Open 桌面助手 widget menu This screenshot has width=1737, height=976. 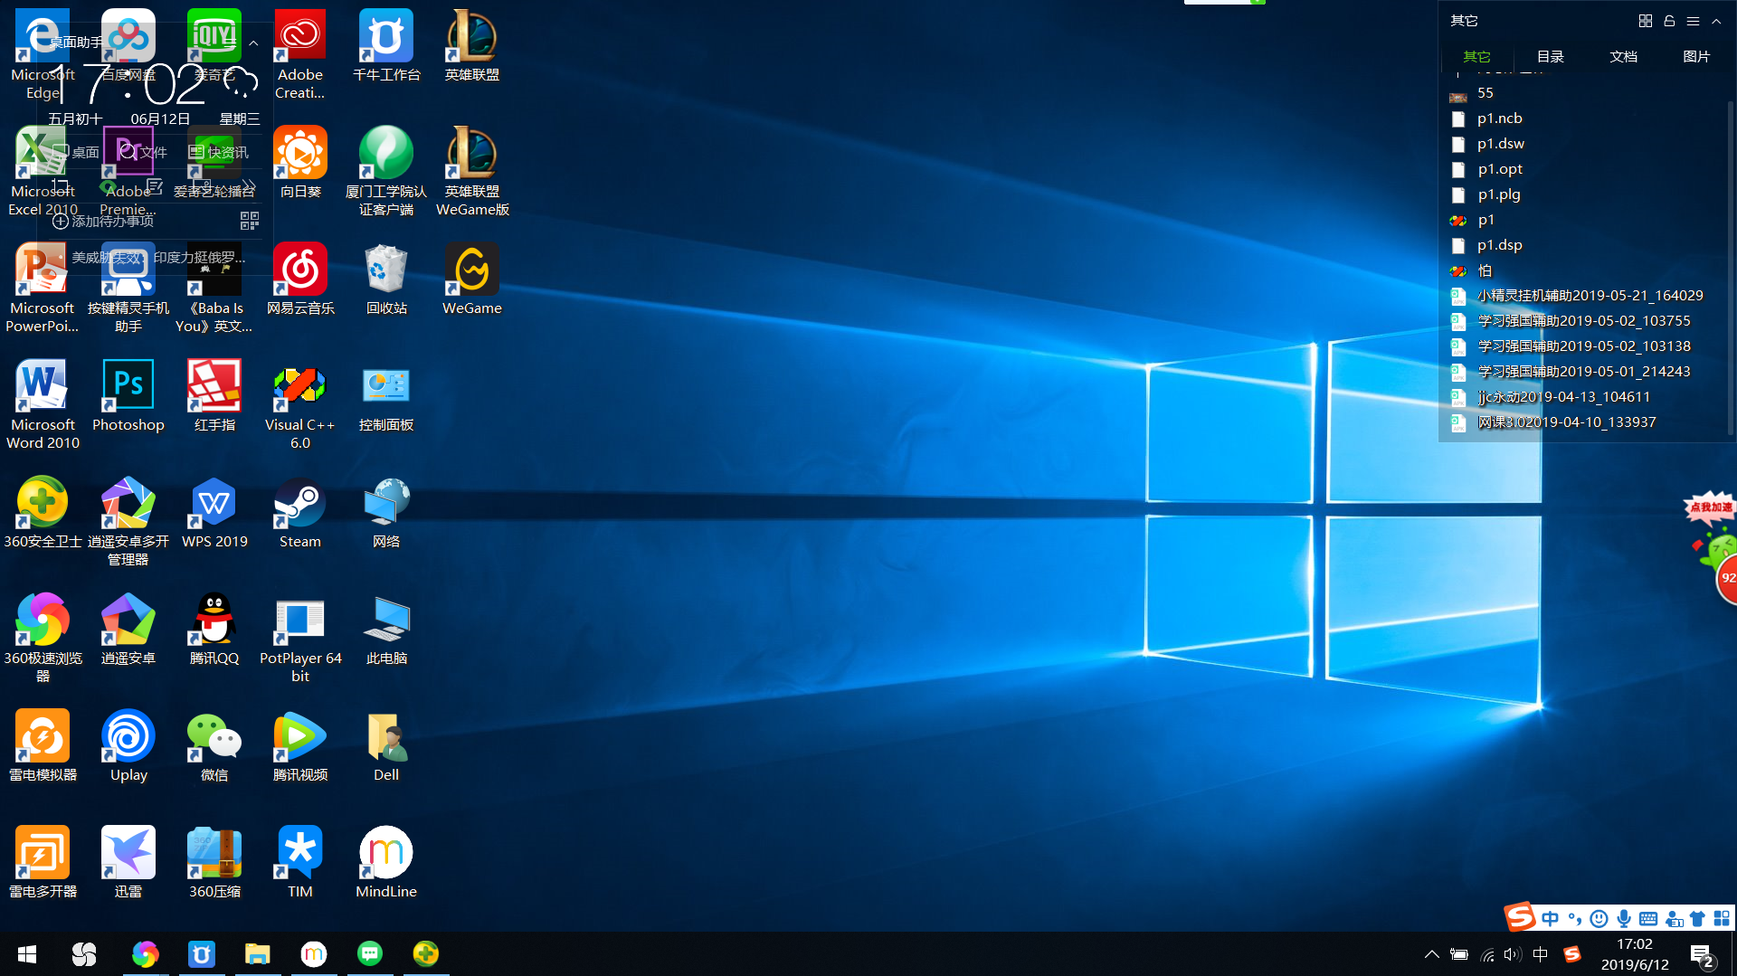tap(230, 43)
